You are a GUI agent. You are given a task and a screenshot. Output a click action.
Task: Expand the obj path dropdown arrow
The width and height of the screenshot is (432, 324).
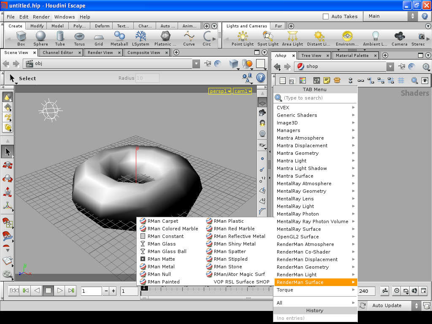click(196, 64)
